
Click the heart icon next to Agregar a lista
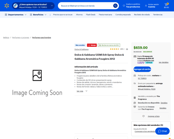point(144,116)
